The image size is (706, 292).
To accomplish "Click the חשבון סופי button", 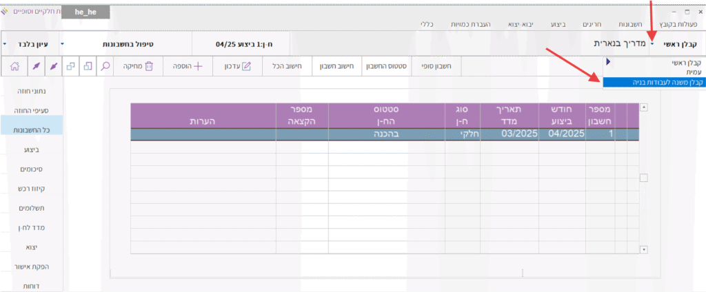I will 435,67.
